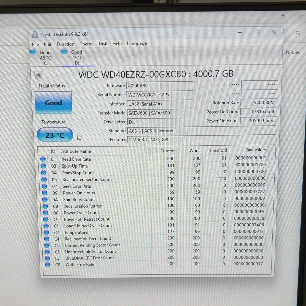
Task: Click Details in the background window
Action: pyautogui.click(x=293, y=53)
